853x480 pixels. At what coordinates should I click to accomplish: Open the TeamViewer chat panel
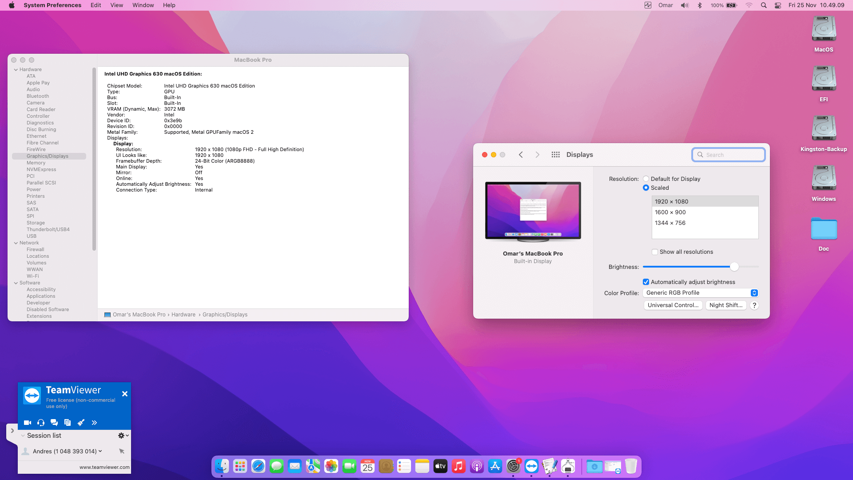tap(54, 422)
